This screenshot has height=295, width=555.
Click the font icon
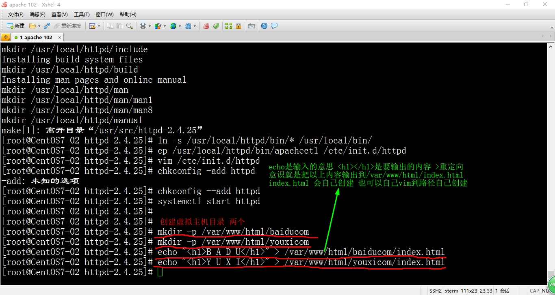tap(188, 26)
